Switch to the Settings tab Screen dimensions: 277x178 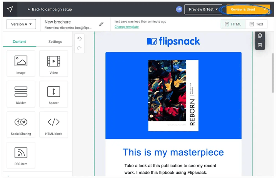pyautogui.click(x=55, y=42)
